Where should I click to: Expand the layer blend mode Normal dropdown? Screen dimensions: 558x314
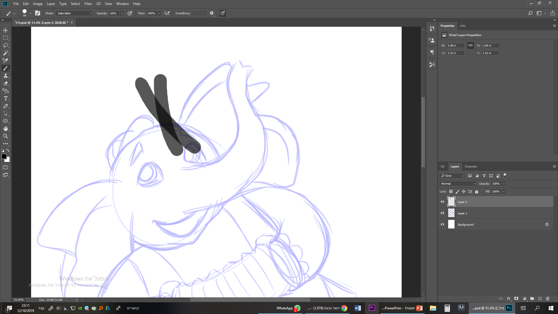(458, 184)
